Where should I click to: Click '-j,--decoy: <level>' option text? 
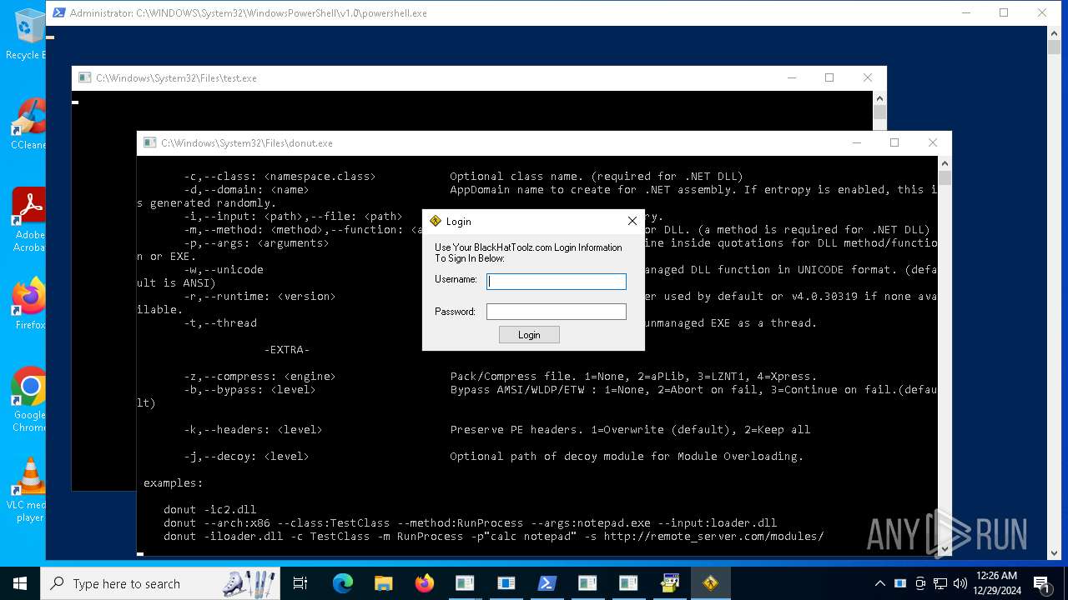[x=246, y=456]
